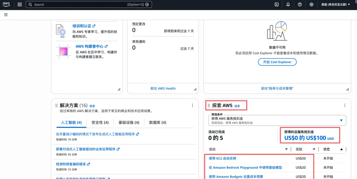Launch CloudShell terminal icon
Viewport: 357px width, 179px height.
277,5
